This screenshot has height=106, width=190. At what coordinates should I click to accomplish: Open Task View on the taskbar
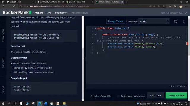pyautogui.click(x=15, y=103)
